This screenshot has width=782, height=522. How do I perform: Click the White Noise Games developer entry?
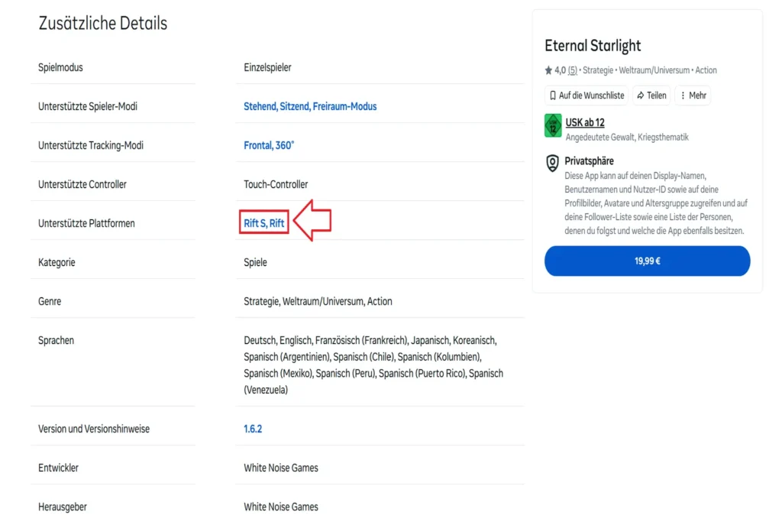point(281,468)
